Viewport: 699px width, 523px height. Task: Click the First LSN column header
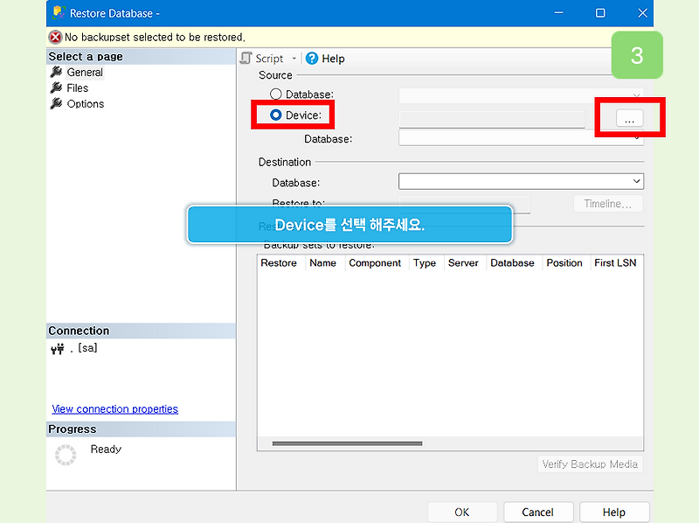pos(615,262)
